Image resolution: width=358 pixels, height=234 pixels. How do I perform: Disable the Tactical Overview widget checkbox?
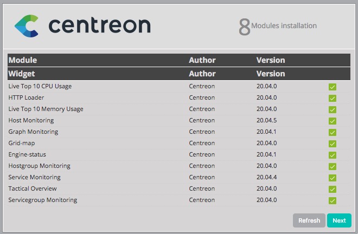[333, 189]
